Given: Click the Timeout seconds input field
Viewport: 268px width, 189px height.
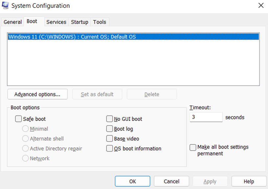Looking at the screenshot, I should [206, 117].
